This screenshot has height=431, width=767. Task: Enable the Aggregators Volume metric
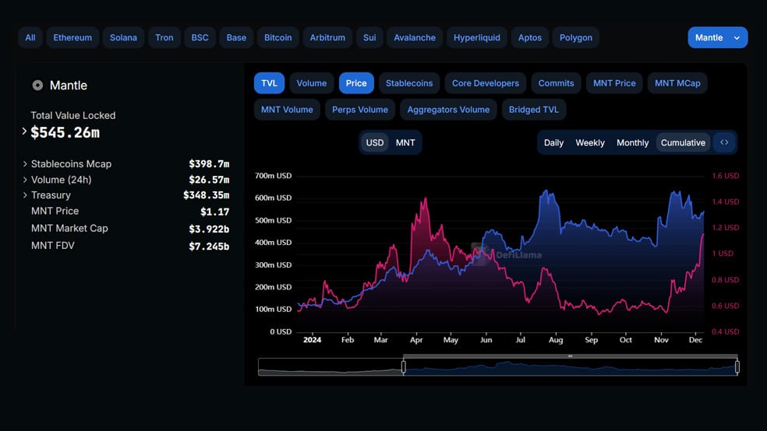pos(448,110)
